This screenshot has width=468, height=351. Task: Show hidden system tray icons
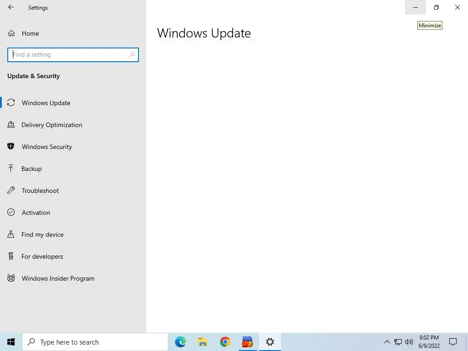[x=387, y=342]
